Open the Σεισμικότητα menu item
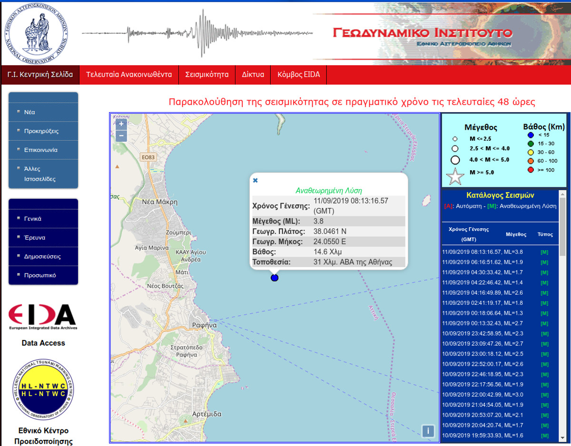571x446 pixels. 207,75
